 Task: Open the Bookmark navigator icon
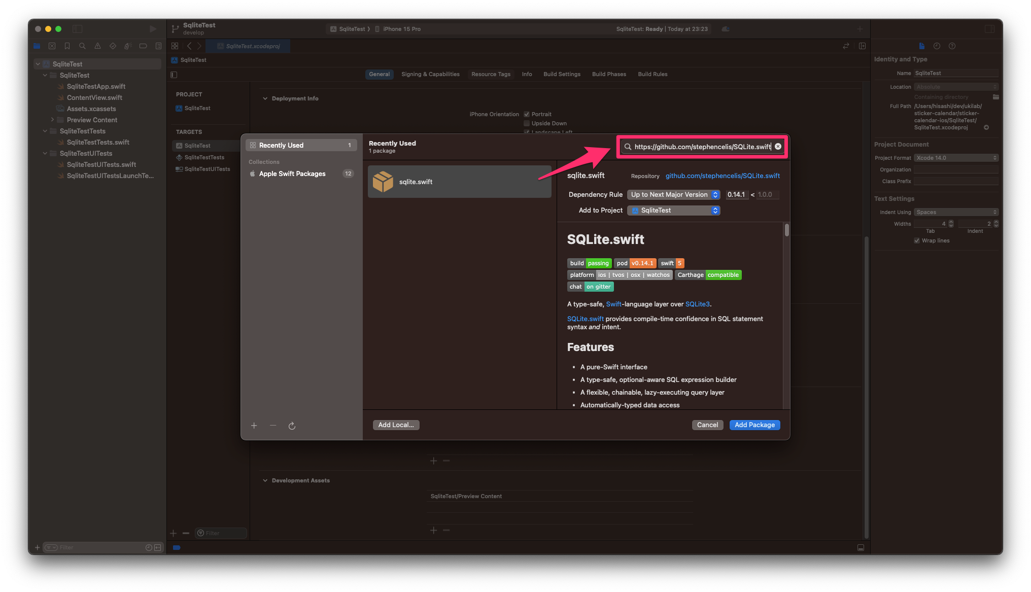[67, 46]
